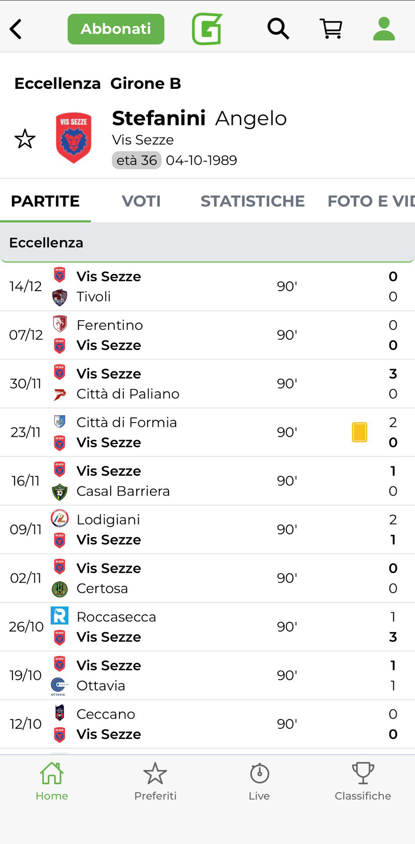Tap the yellow card in Formia match
Screen dimensions: 415x844
coord(359,432)
